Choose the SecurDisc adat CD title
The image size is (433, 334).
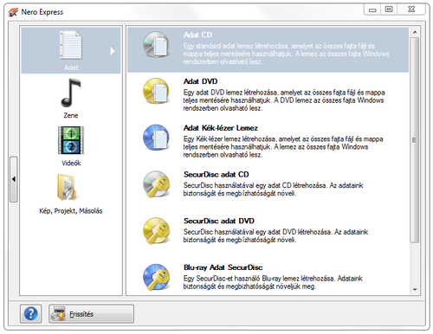[x=216, y=175]
